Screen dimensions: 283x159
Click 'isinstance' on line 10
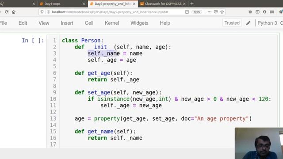114,99
